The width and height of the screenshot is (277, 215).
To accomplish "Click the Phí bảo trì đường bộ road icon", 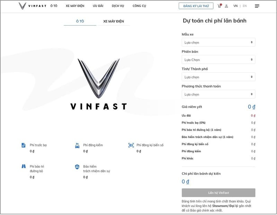I will (24, 166).
